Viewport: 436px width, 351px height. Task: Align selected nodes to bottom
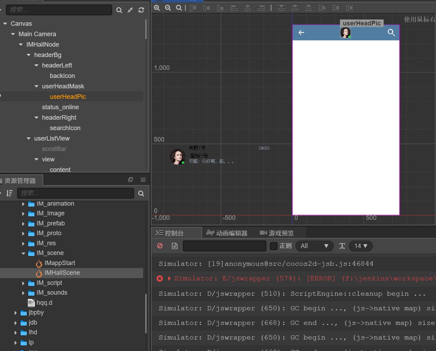tap(220, 8)
